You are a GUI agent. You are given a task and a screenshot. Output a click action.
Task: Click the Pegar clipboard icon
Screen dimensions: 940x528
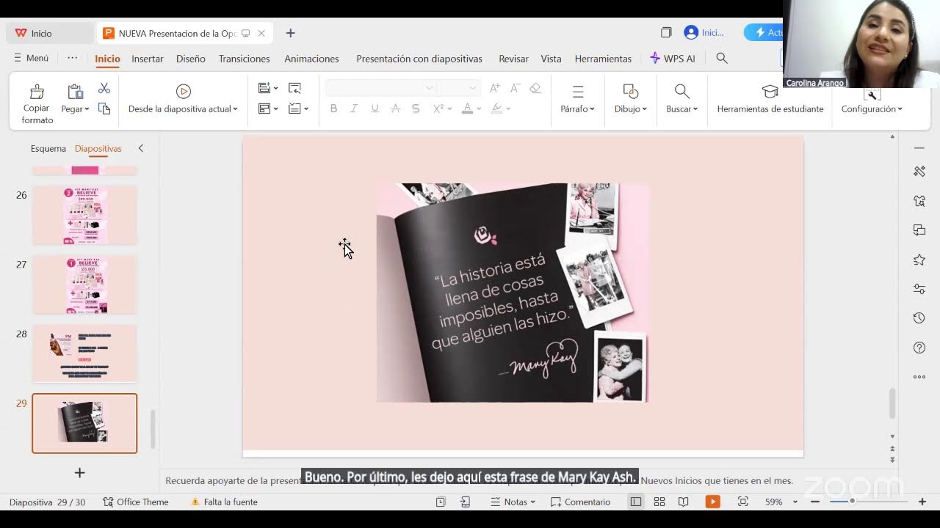[75, 92]
